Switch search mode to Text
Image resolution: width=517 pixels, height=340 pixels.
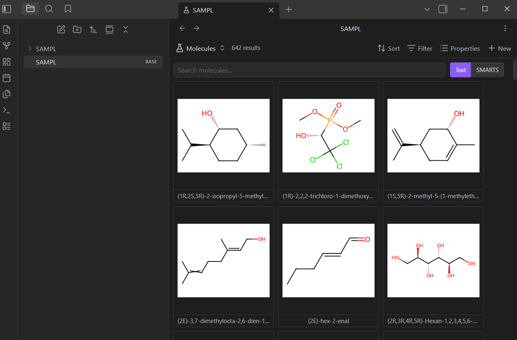pos(460,70)
